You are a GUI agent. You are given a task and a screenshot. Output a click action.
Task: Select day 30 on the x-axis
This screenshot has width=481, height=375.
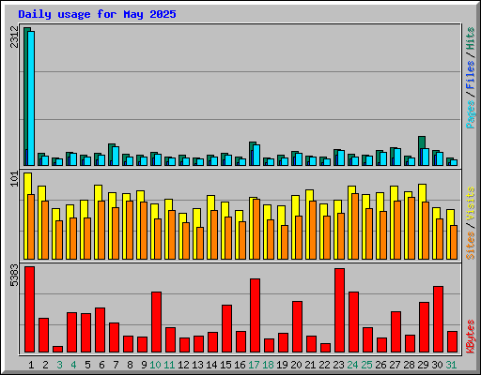point(437,365)
